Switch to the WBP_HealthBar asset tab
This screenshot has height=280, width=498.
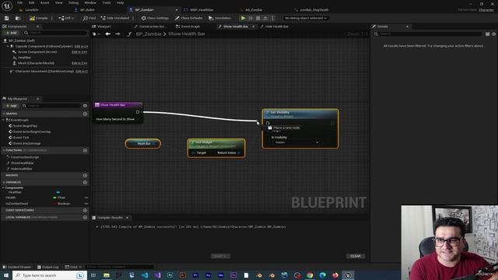coord(202,10)
